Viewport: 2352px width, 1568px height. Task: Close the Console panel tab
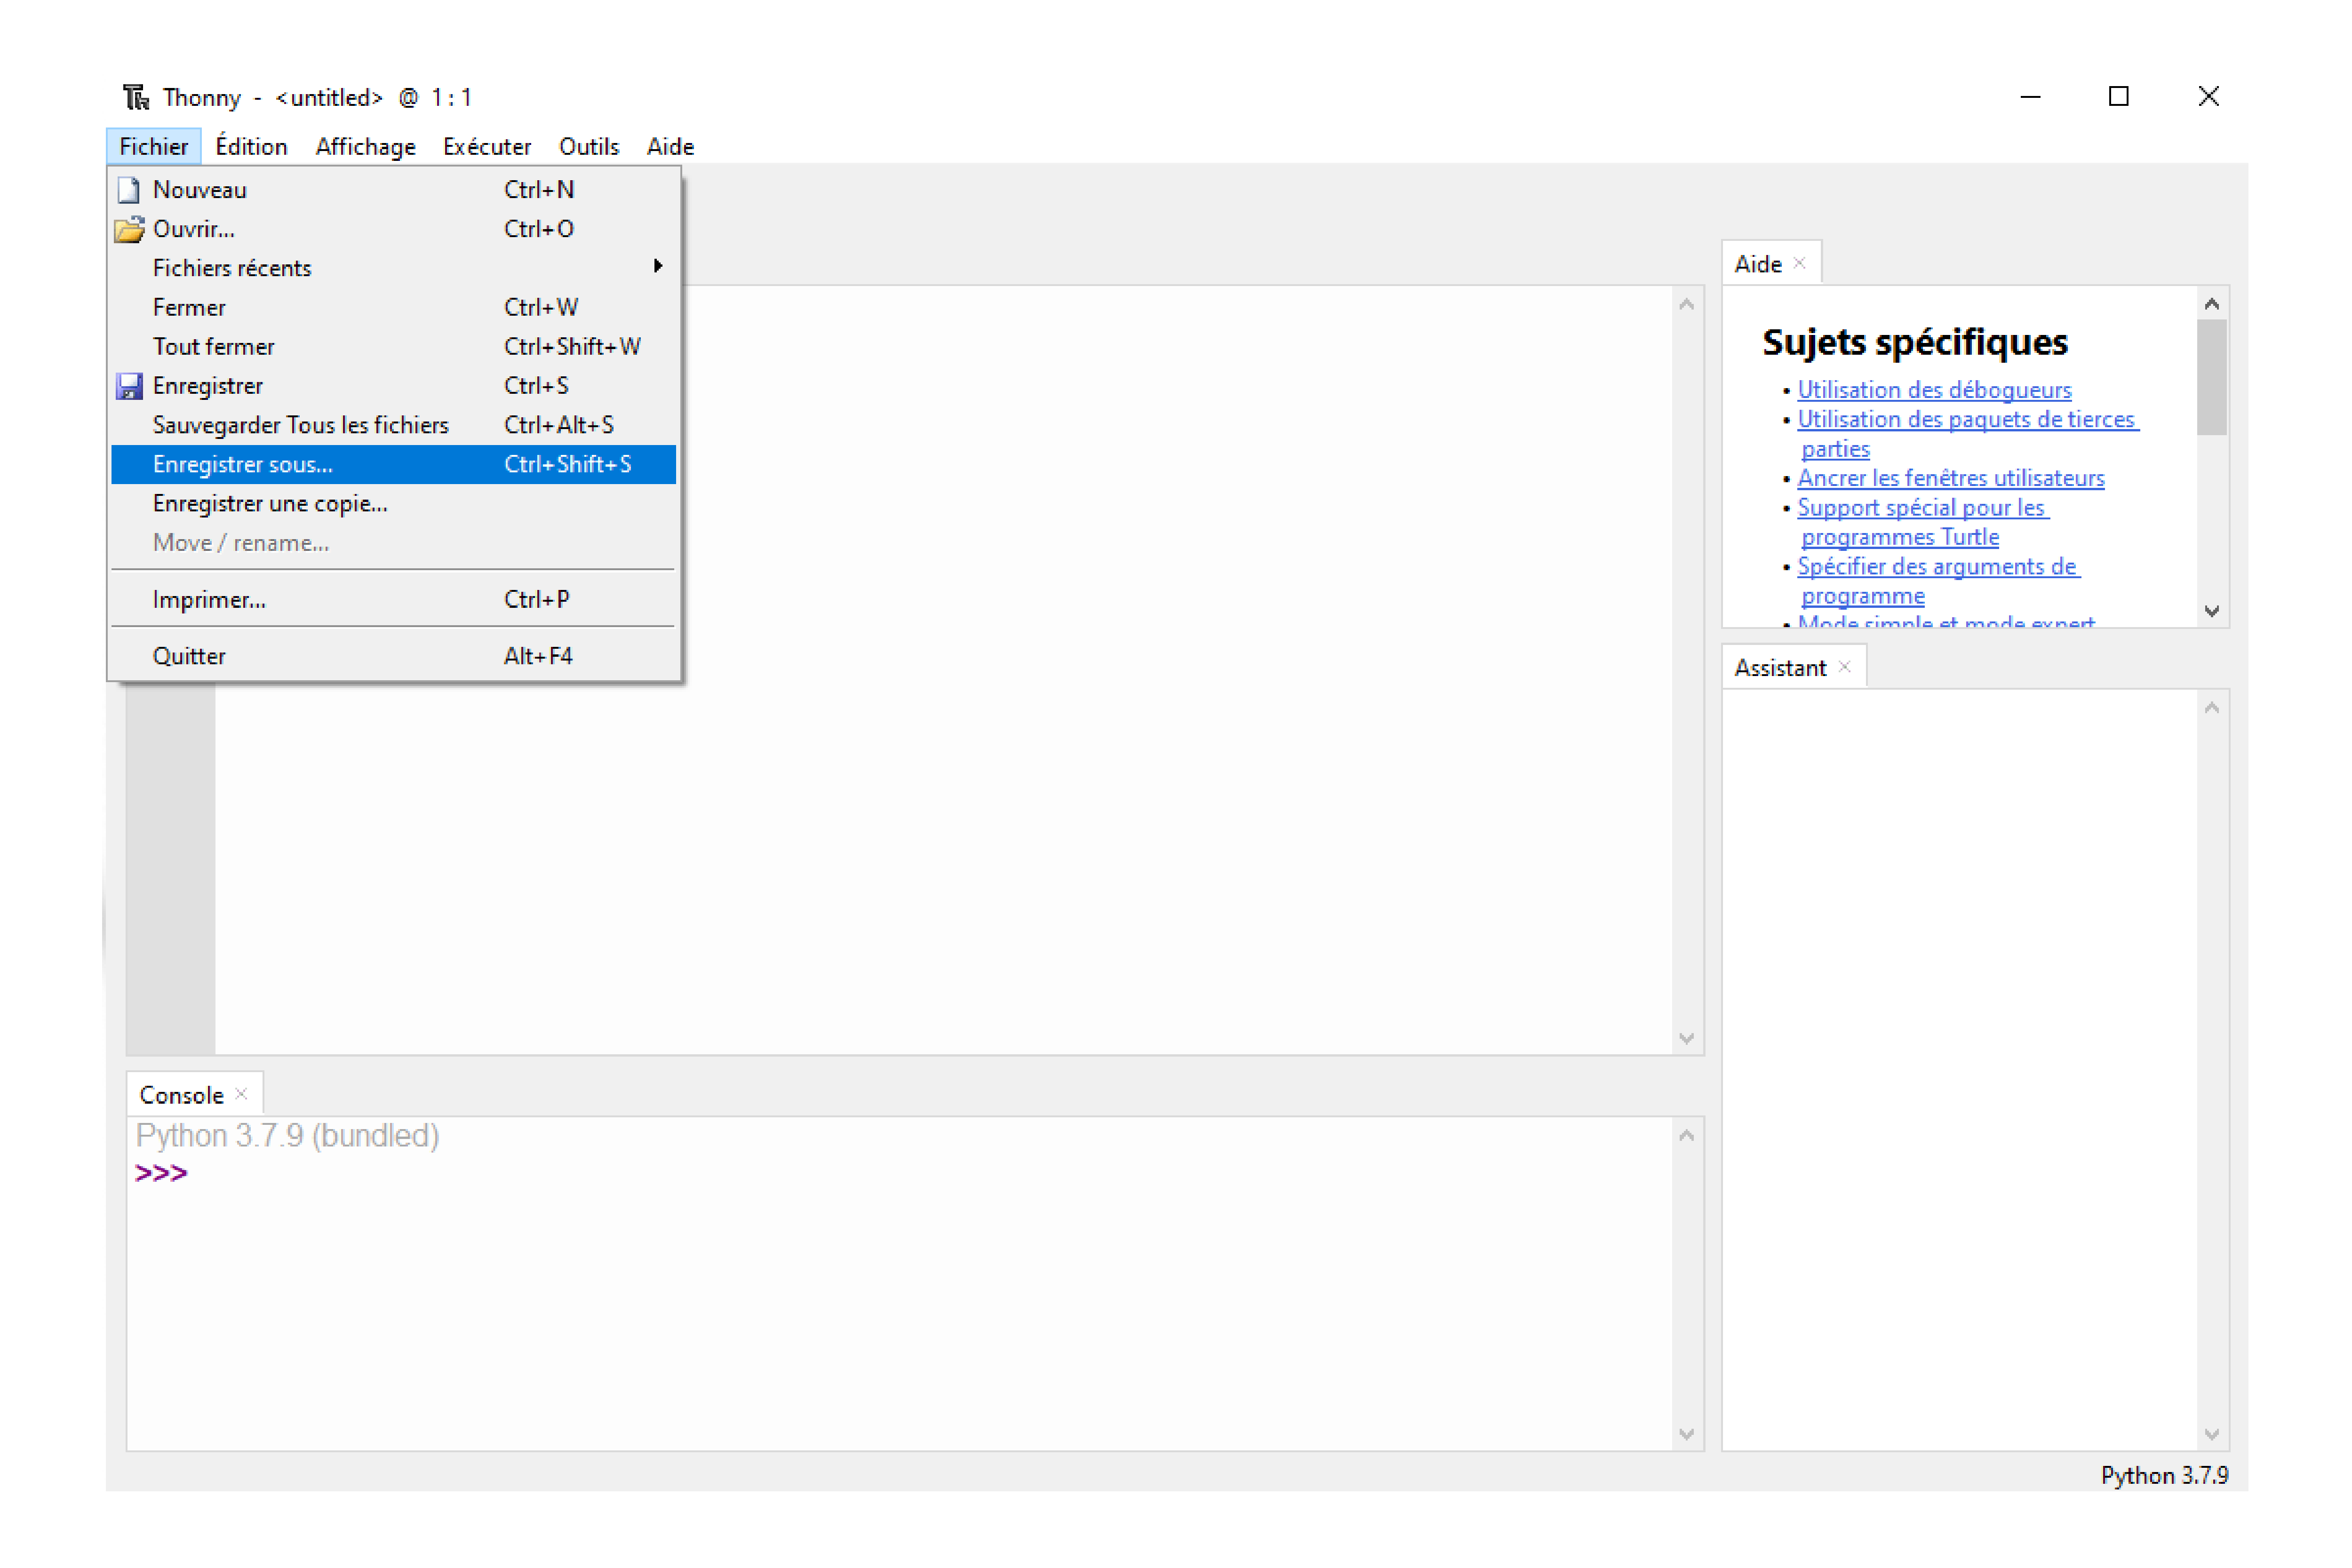(x=241, y=1094)
